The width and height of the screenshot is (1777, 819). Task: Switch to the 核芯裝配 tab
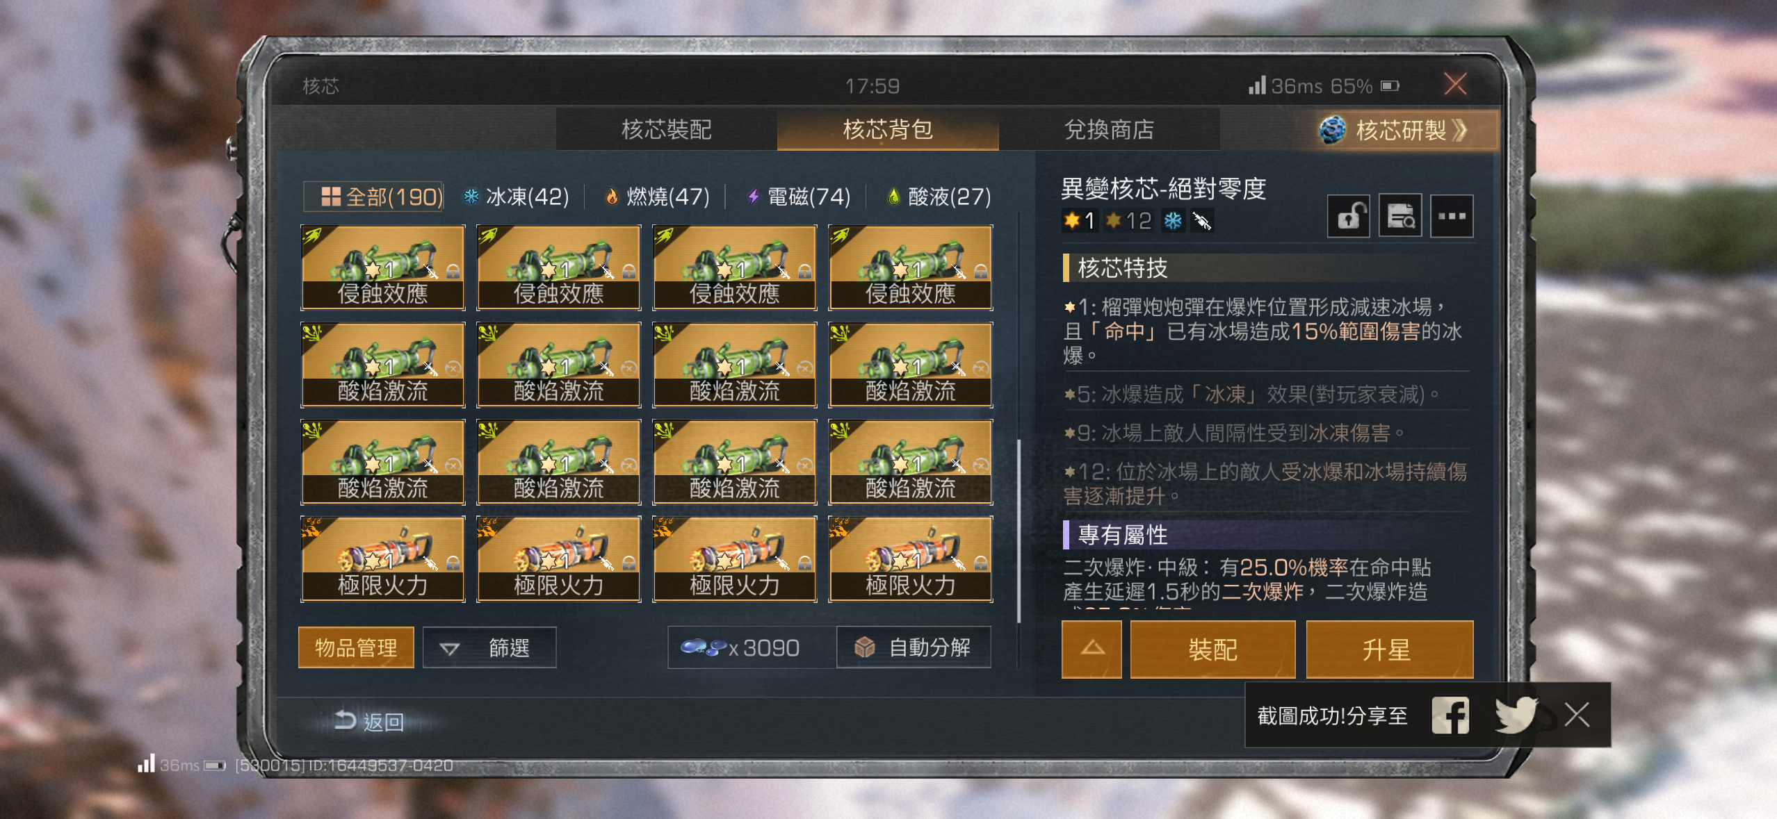coord(666,130)
